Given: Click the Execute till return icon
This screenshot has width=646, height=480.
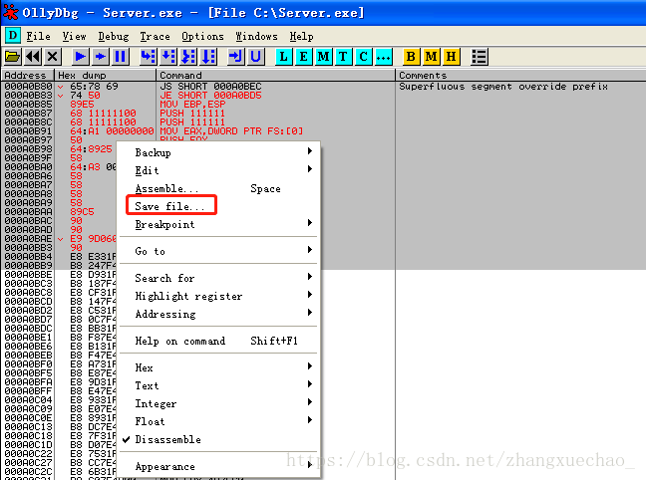Looking at the screenshot, I should click(236, 57).
